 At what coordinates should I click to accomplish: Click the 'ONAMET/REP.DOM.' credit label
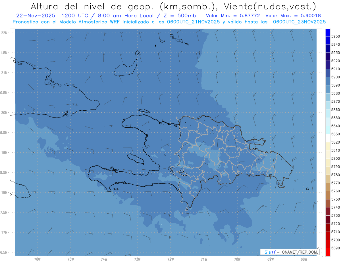[x=300, y=252]
